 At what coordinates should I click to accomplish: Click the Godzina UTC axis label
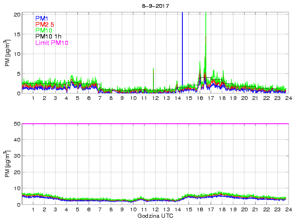(x=155, y=215)
